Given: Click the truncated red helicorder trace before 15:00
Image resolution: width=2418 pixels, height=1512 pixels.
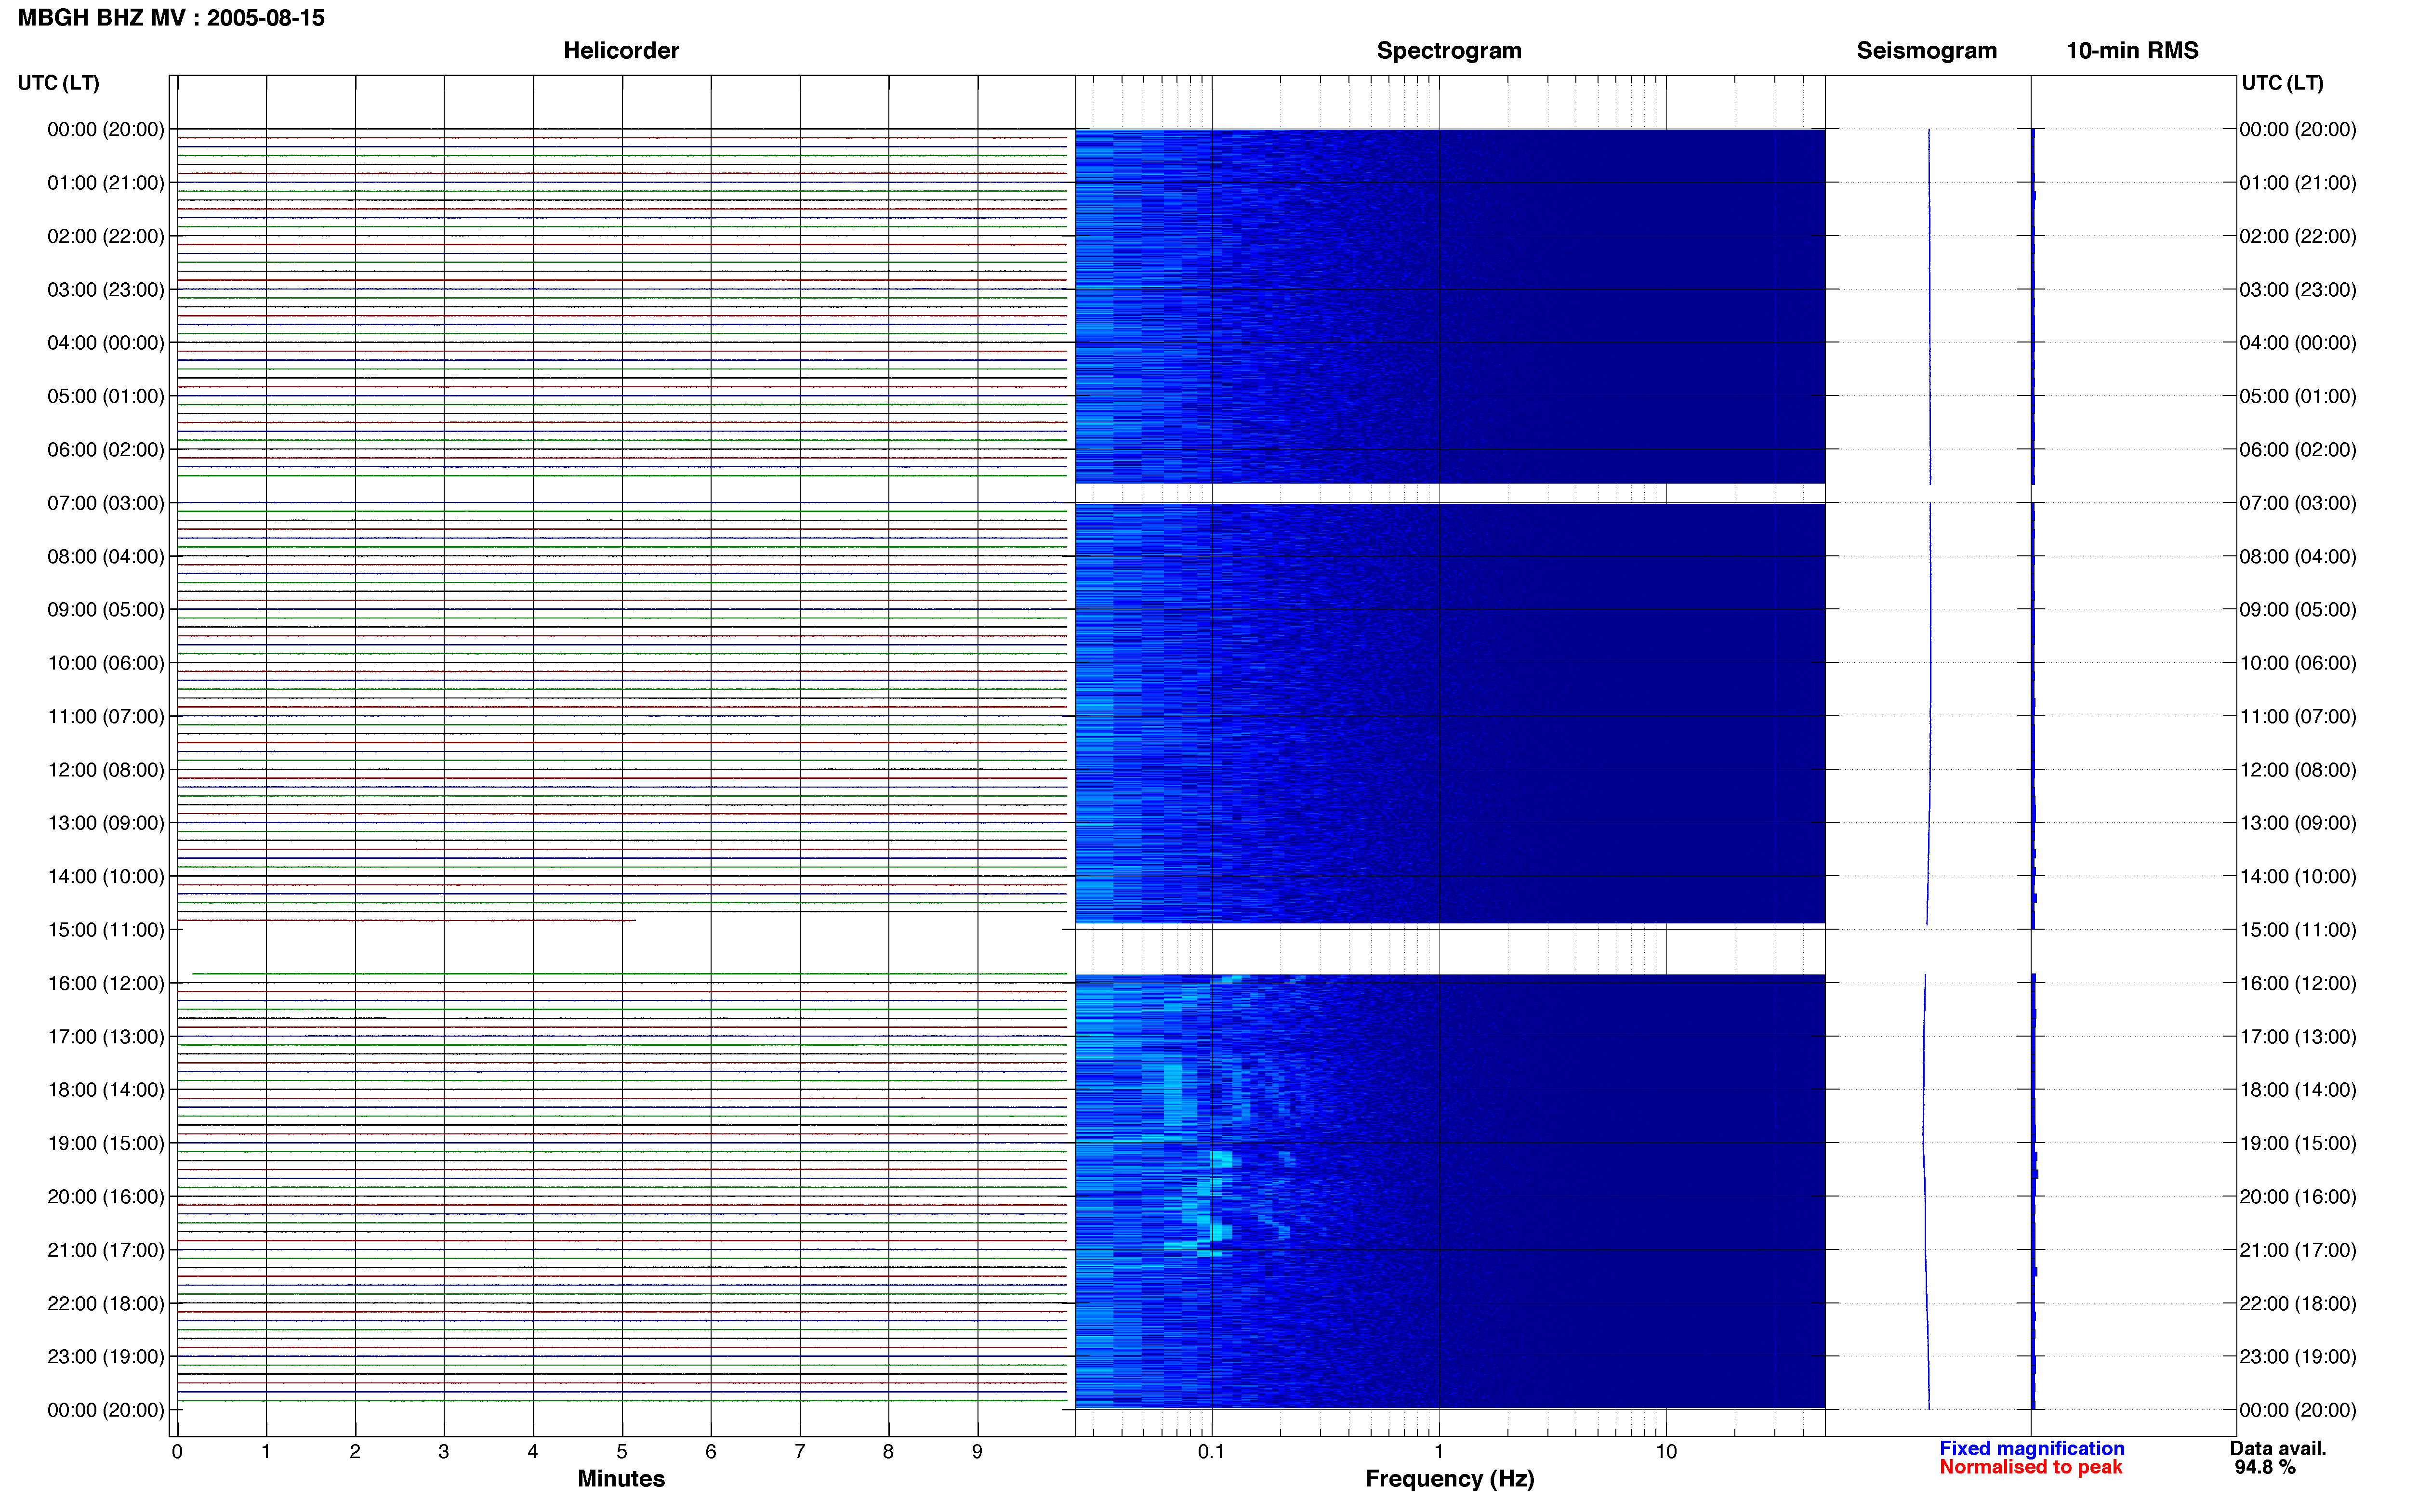Looking at the screenshot, I should 406,920.
